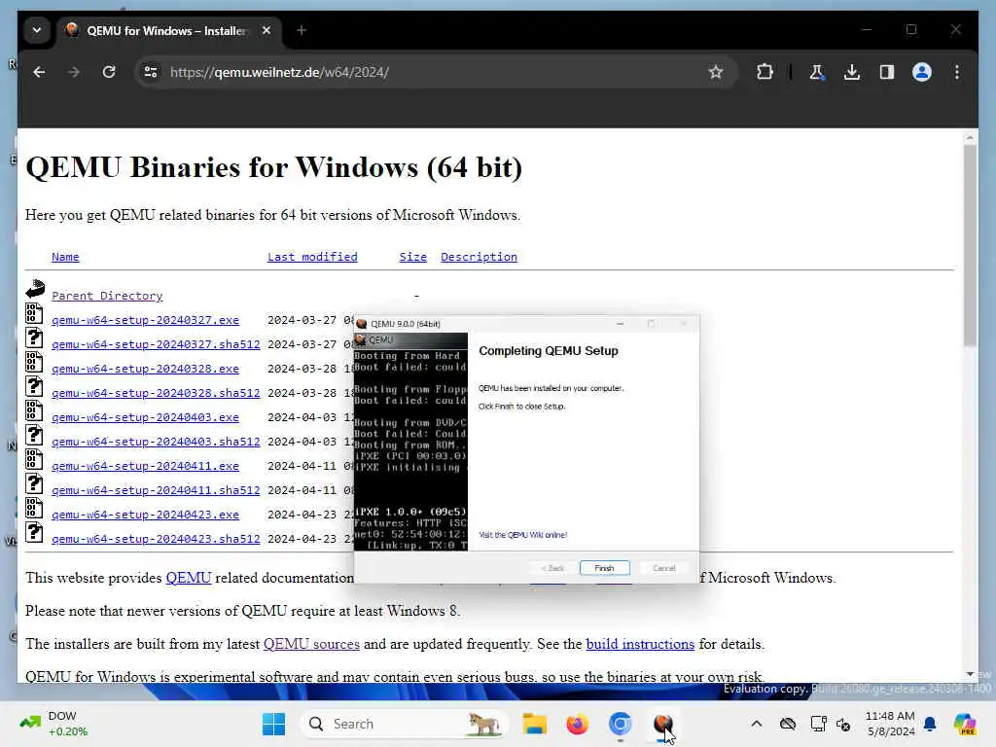Click binary file icon beside qemu-w64-setup-20240423.exe
This screenshot has width=996, height=747.
[34, 508]
